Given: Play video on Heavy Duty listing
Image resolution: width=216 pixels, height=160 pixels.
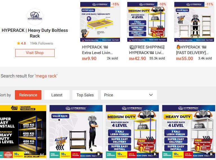Looking at the screenshot, I should (211, 154).
